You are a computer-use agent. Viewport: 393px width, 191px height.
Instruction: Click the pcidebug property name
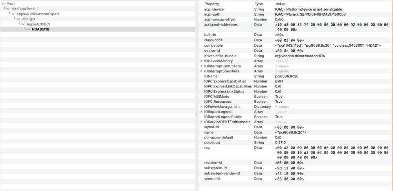coord(212,142)
